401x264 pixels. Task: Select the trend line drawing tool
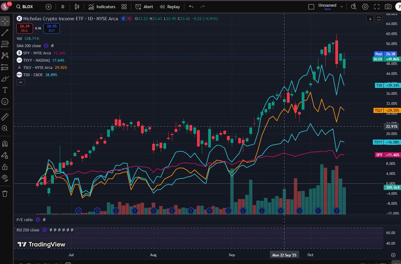click(5, 33)
